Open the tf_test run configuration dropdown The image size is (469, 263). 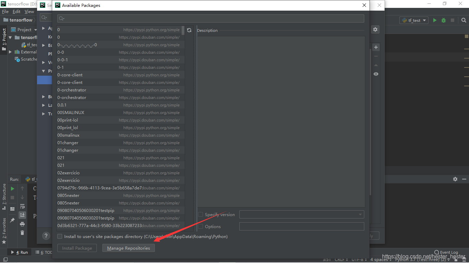(x=414, y=20)
